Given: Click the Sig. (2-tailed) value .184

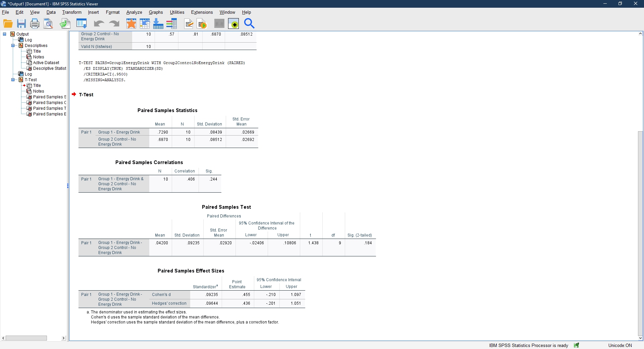Looking at the screenshot, I should click(x=368, y=243).
